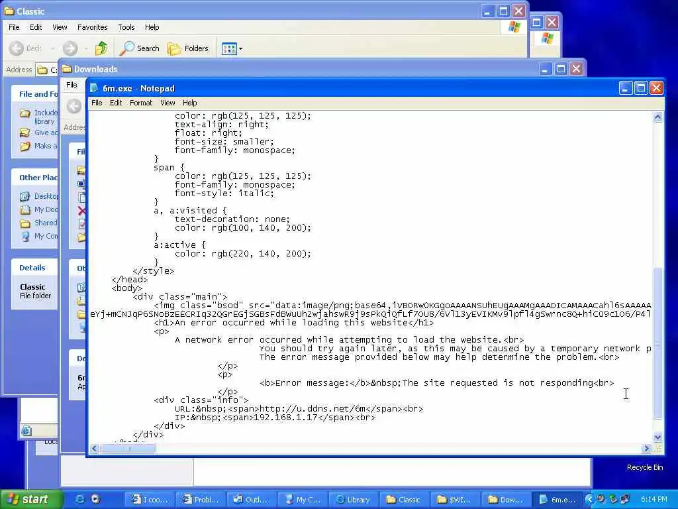
Task: Open the Notepad Edit menu
Action: click(115, 103)
